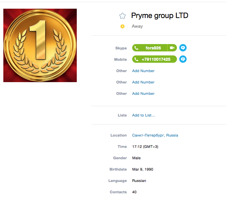The image size is (226, 224).
Task: Click the third Other Add Number link
Action: point(143,93)
